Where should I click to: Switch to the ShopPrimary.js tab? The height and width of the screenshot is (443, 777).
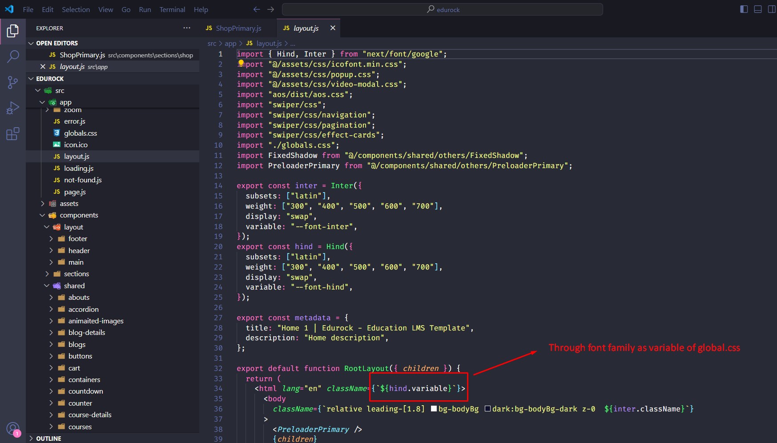238,28
